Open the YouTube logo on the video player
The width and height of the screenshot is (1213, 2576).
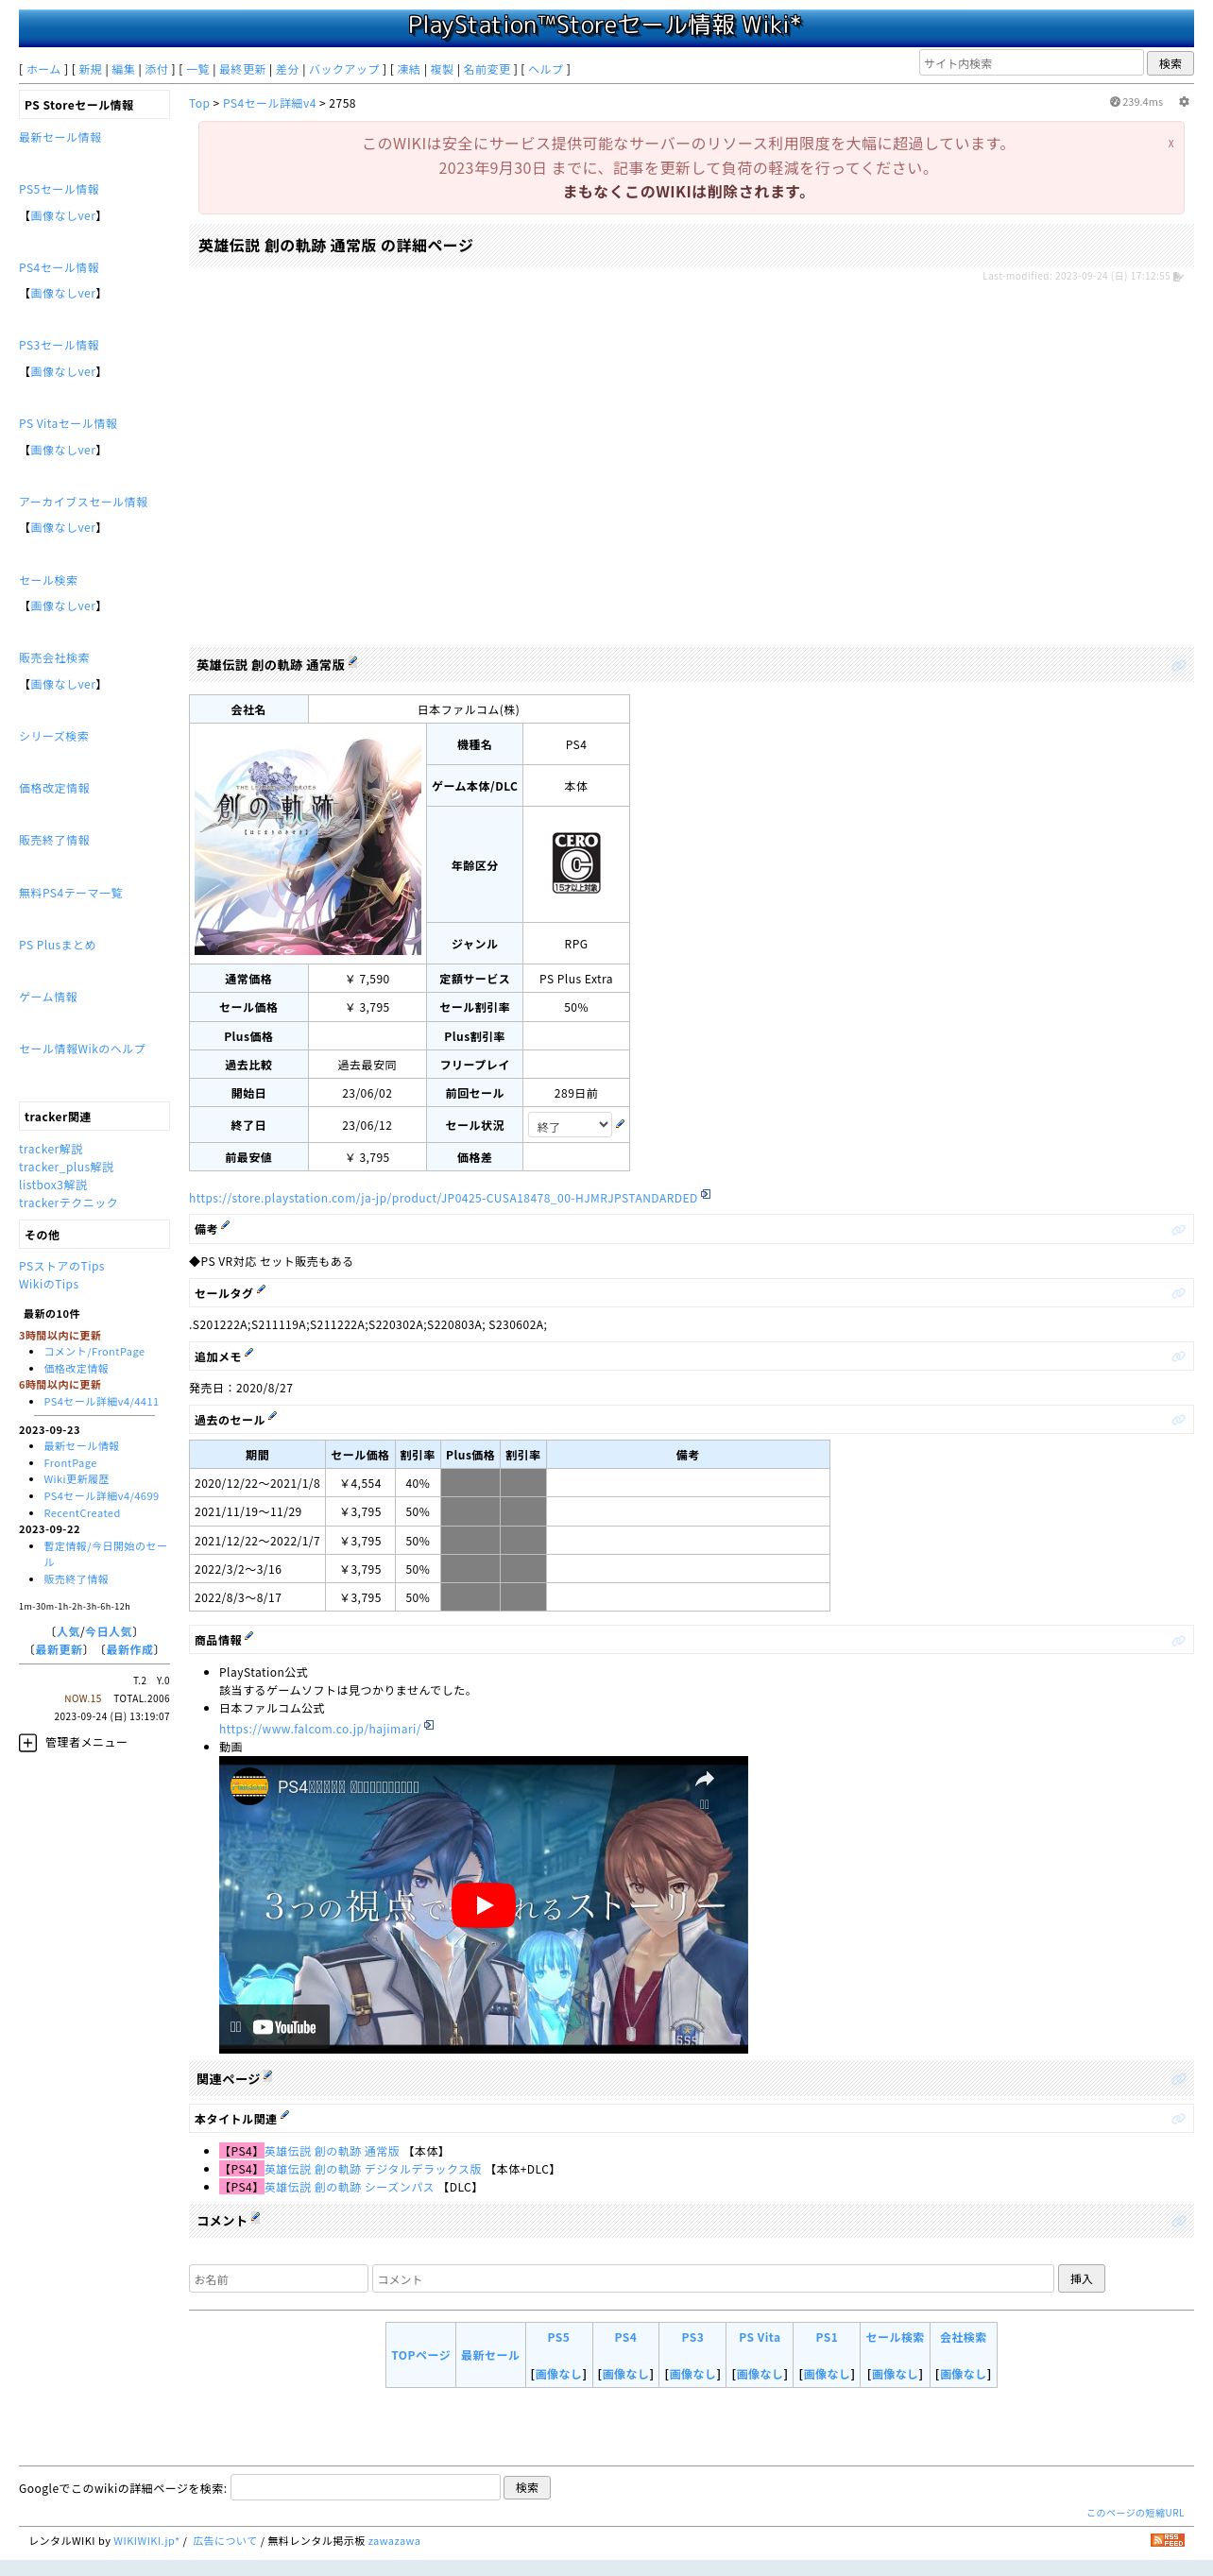pos(284,2027)
